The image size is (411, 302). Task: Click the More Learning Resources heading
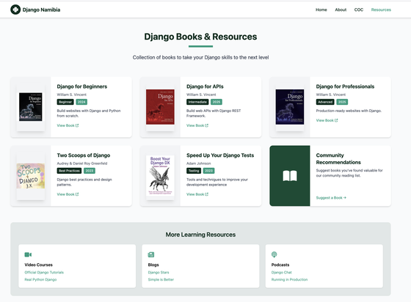tap(200, 235)
